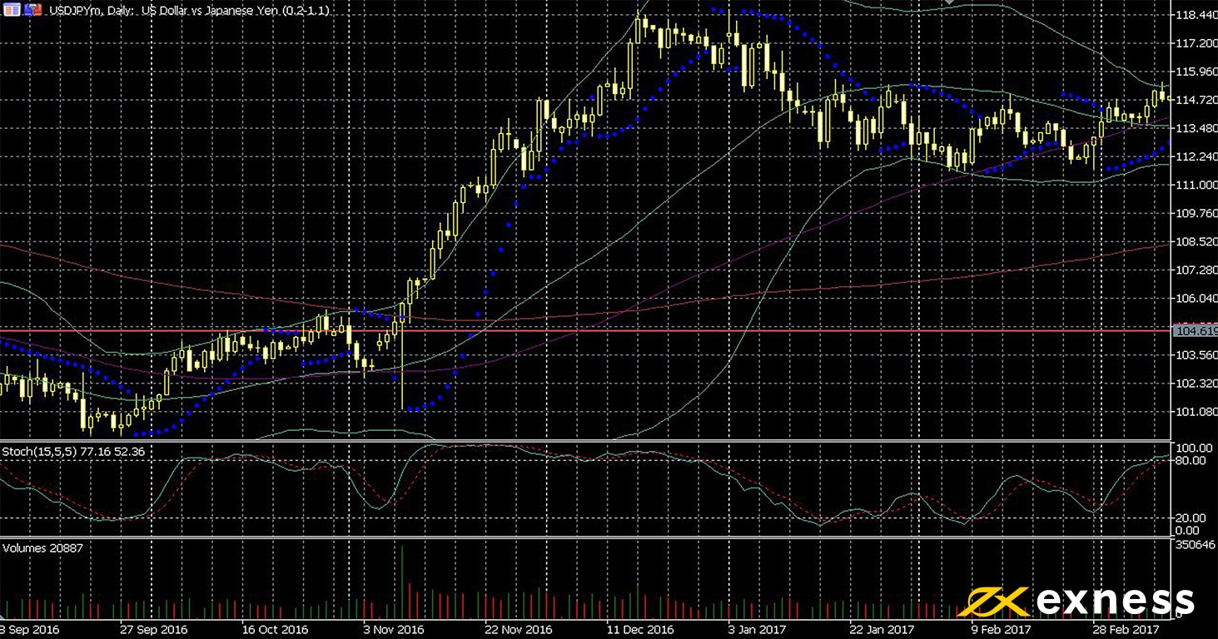Click the gray chart shift triangle marker
This screenshot has height=639, width=1218.
(950, 2)
